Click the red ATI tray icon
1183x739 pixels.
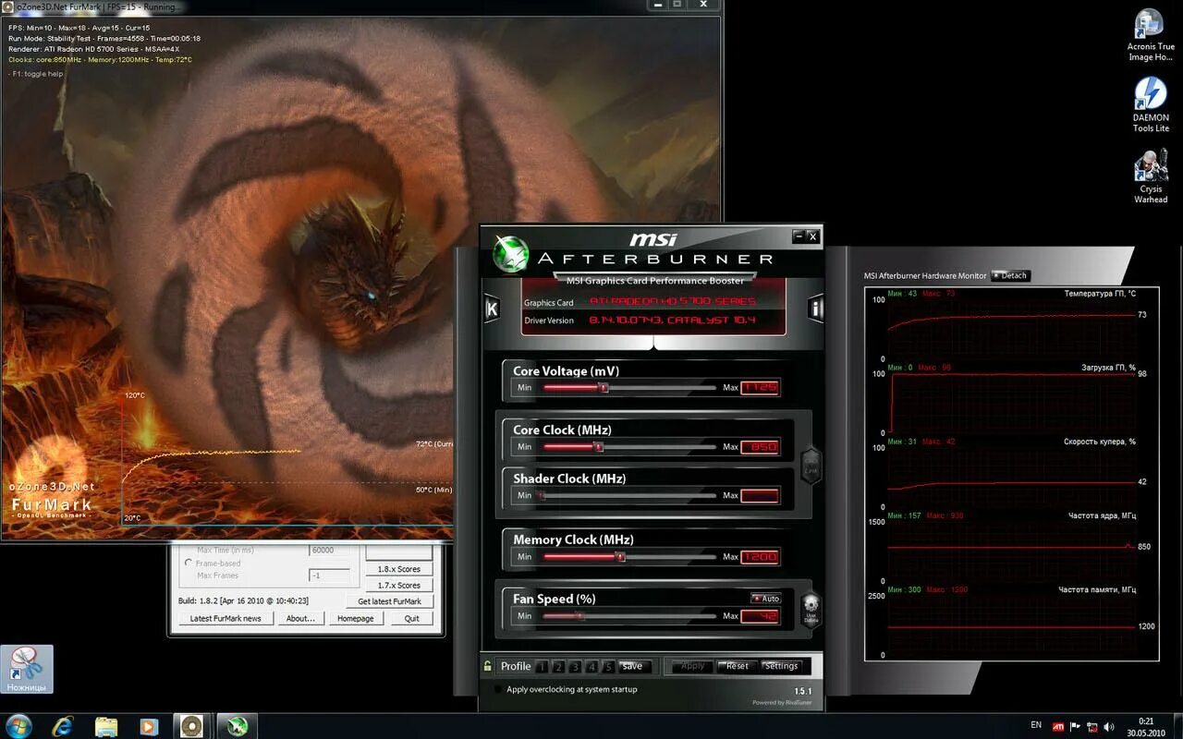1058,726
